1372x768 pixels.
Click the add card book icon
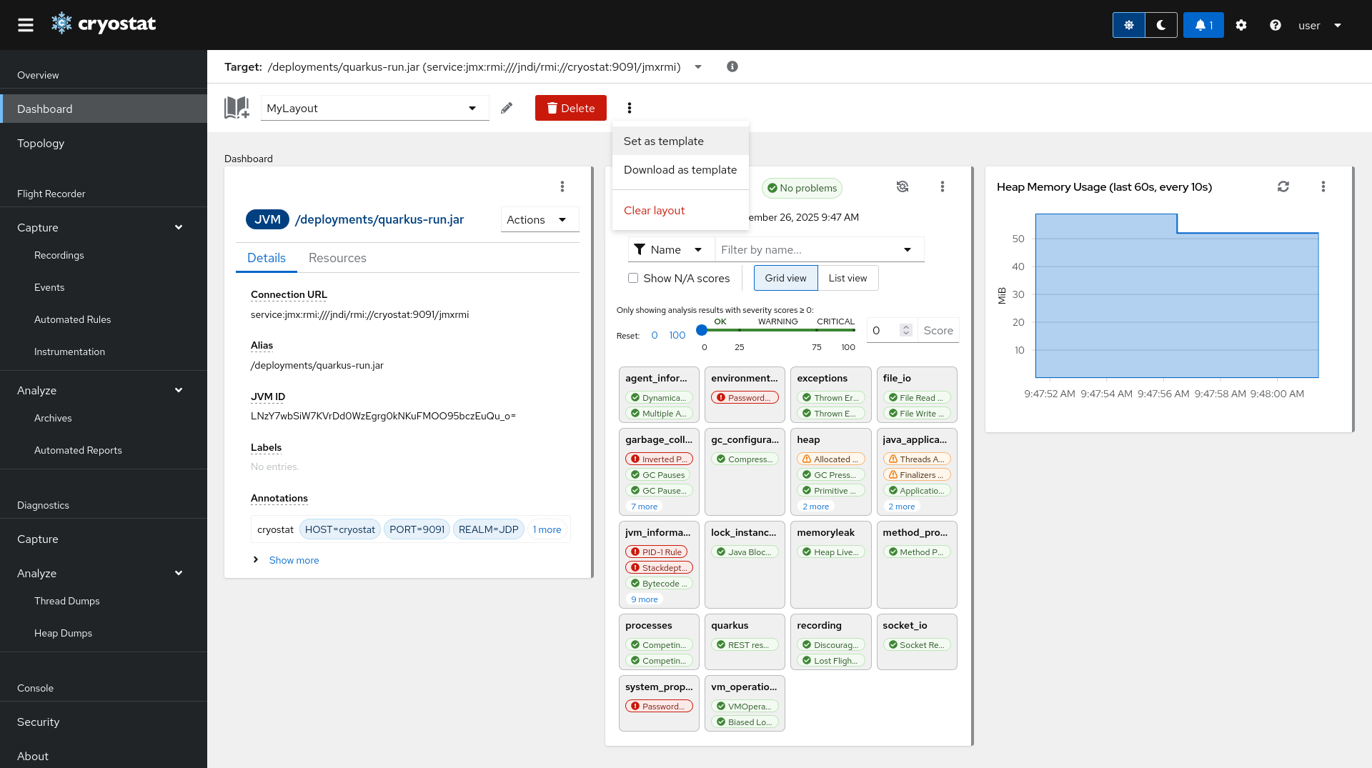(237, 108)
